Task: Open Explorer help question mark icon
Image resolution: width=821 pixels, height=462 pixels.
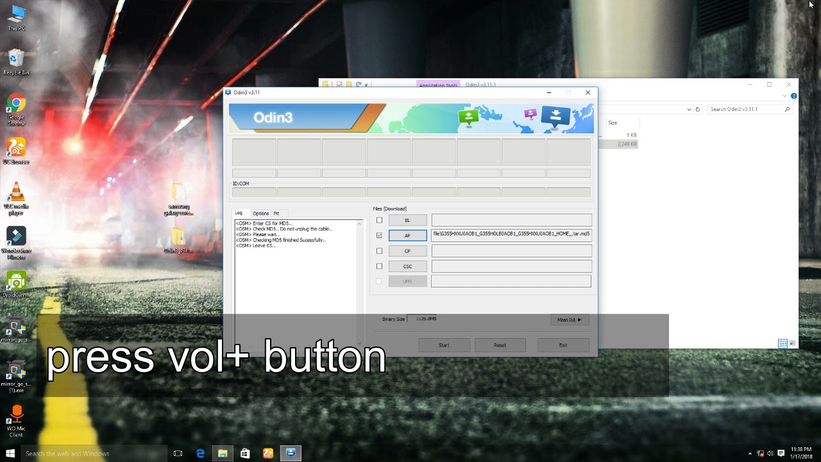Action: pyautogui.click(x=794, y=96)
